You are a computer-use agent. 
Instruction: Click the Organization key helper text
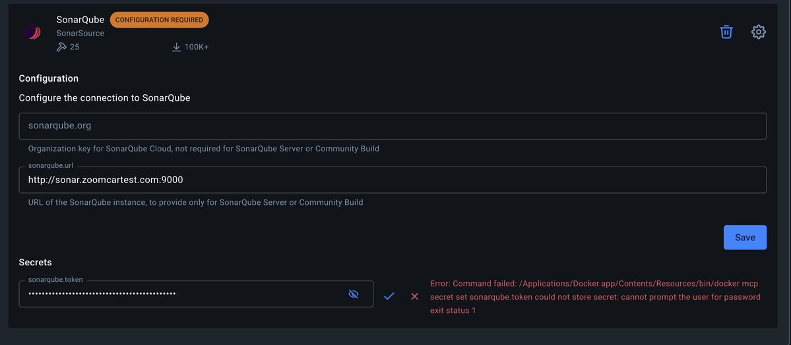[x=204, y=149]
